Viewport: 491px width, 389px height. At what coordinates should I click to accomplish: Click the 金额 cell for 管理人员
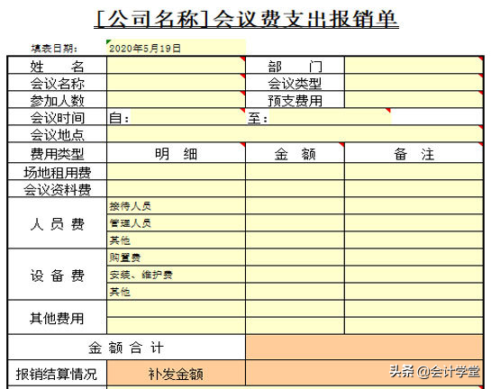pos(295,223)
